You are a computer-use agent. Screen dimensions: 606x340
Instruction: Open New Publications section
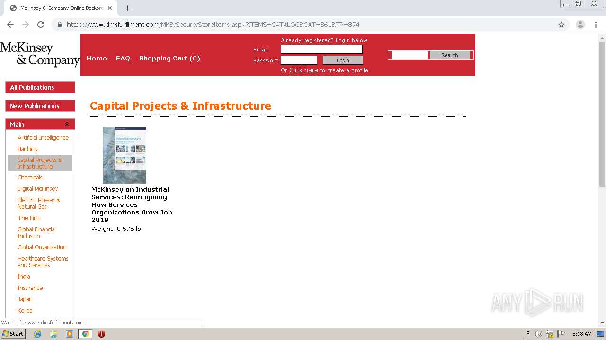(40, 106)
